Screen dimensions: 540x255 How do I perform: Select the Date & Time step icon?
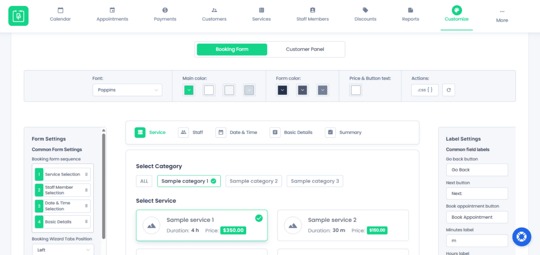point(221,132)
